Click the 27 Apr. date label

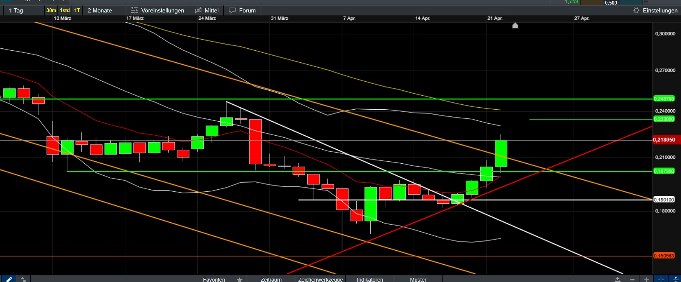coord(582,18)
